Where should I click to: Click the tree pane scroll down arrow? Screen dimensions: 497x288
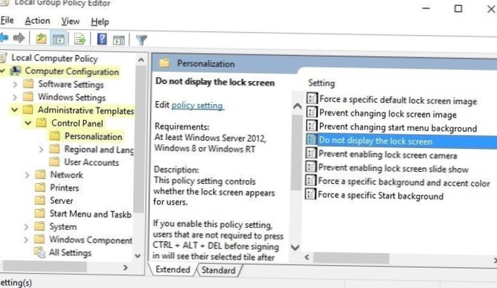click(138, 255)
